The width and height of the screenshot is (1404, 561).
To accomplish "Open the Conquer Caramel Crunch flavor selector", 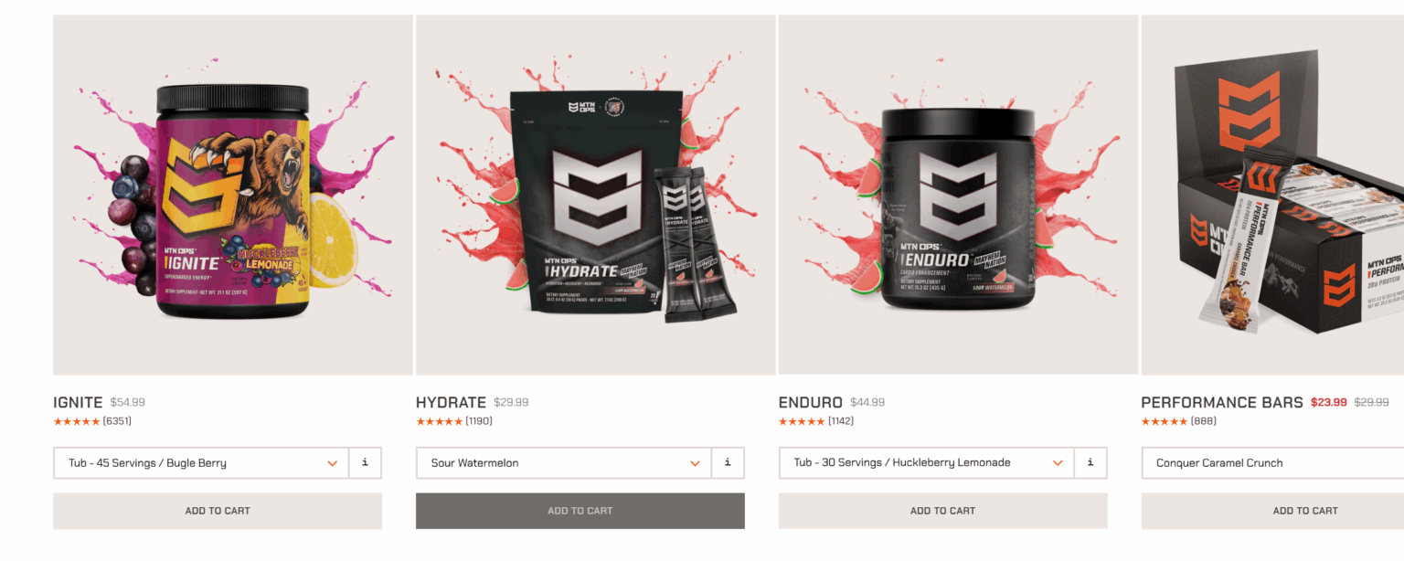I will coord(1272,463).
